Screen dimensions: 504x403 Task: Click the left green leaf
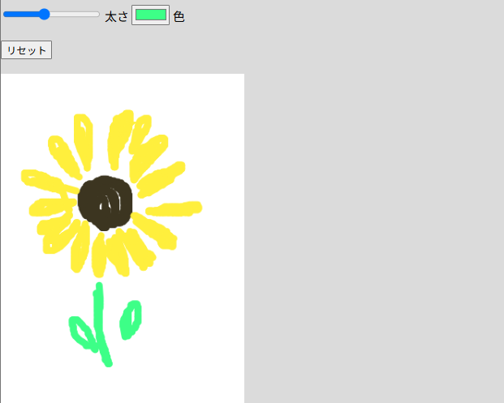82,334
